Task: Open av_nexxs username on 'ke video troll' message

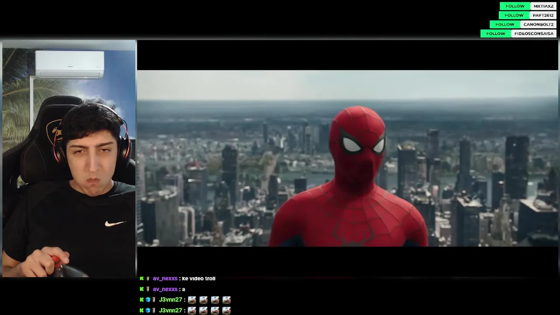Action: (165, 278)
